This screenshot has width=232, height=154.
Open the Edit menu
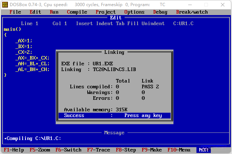(x=35, y=12)
